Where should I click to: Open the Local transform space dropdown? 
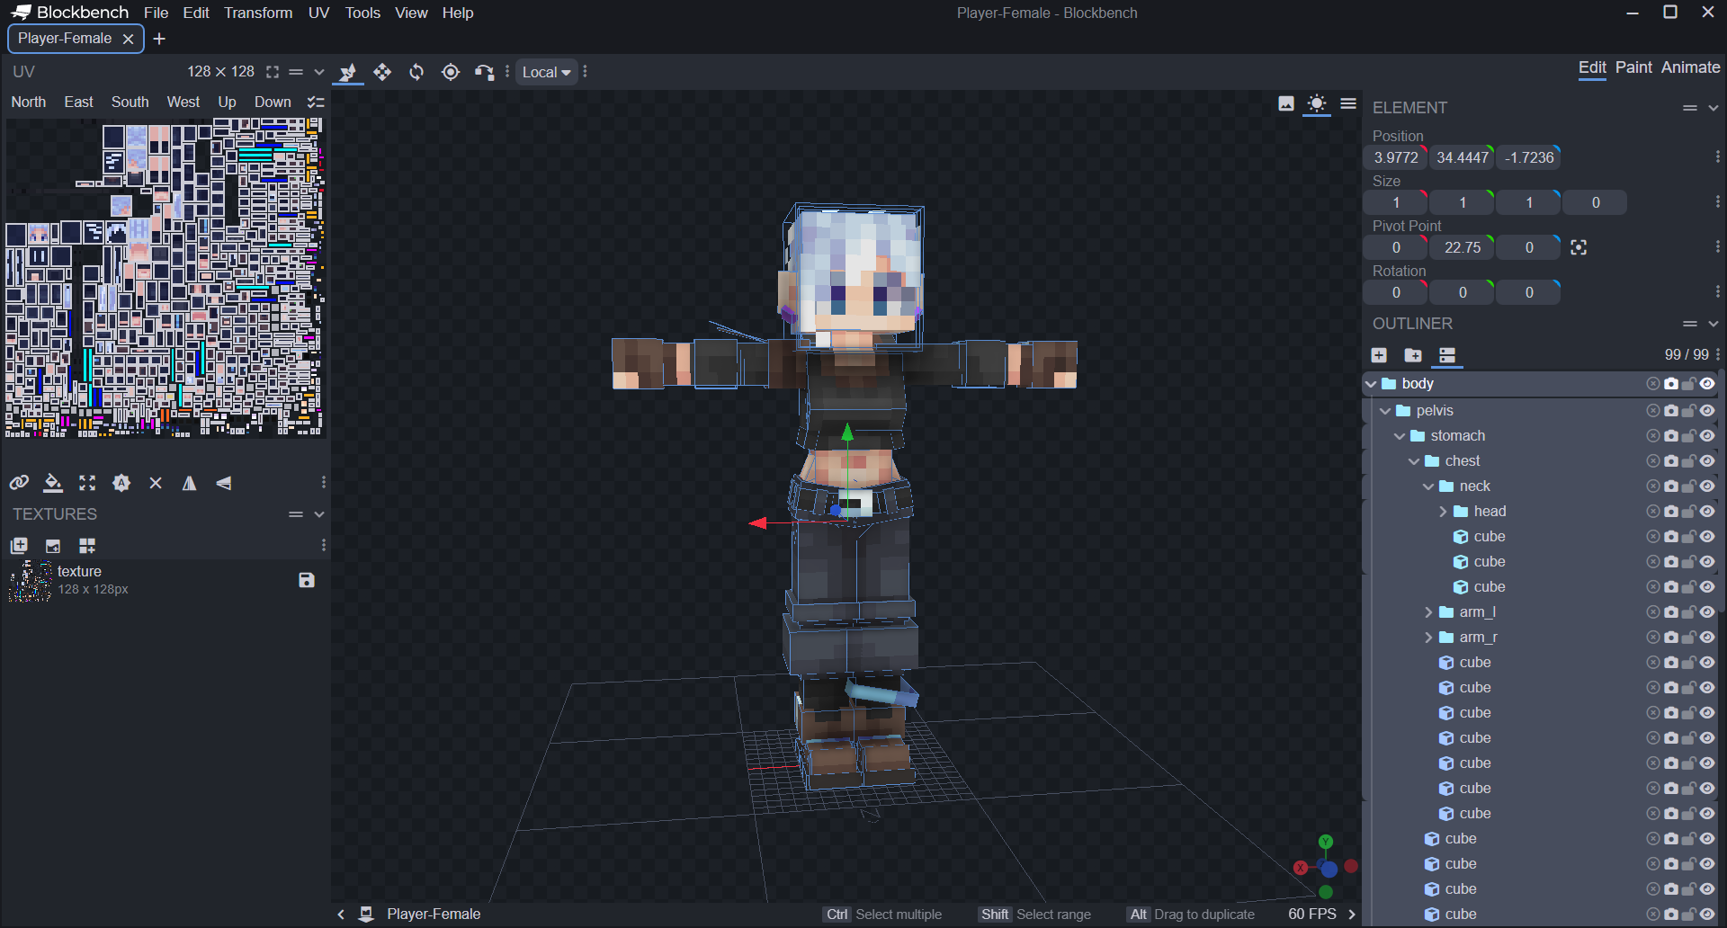(545, 72)
